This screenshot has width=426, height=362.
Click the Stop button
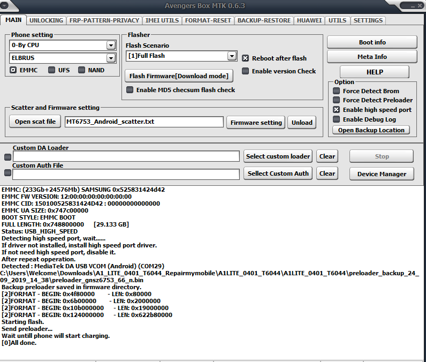coord(382,156)
